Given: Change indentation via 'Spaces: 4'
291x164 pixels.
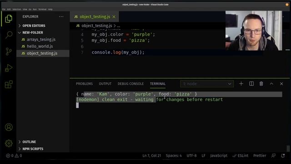Looking at the screenshot, I should pos(174,156).
